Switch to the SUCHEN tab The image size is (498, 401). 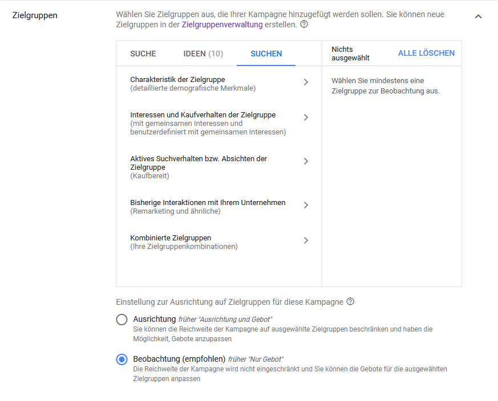(x=266, y=54)
